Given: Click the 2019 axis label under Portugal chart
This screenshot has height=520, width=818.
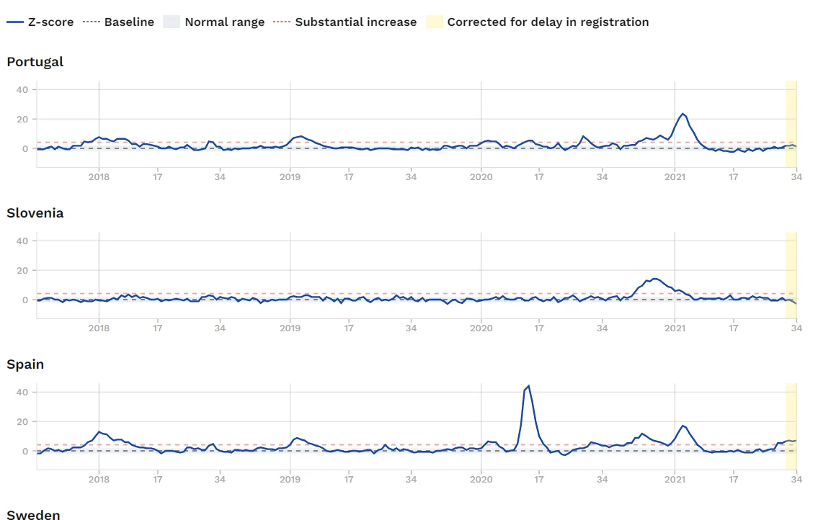Looking at the screenshot, I should [x=290, y=177].
